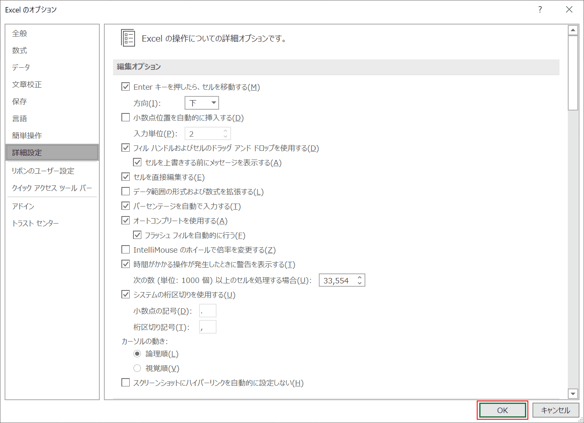Viewport: 584px width, 423px height.
Task: Toggle セルを直接編集する checkbox
Action: (x=126, y=177)
